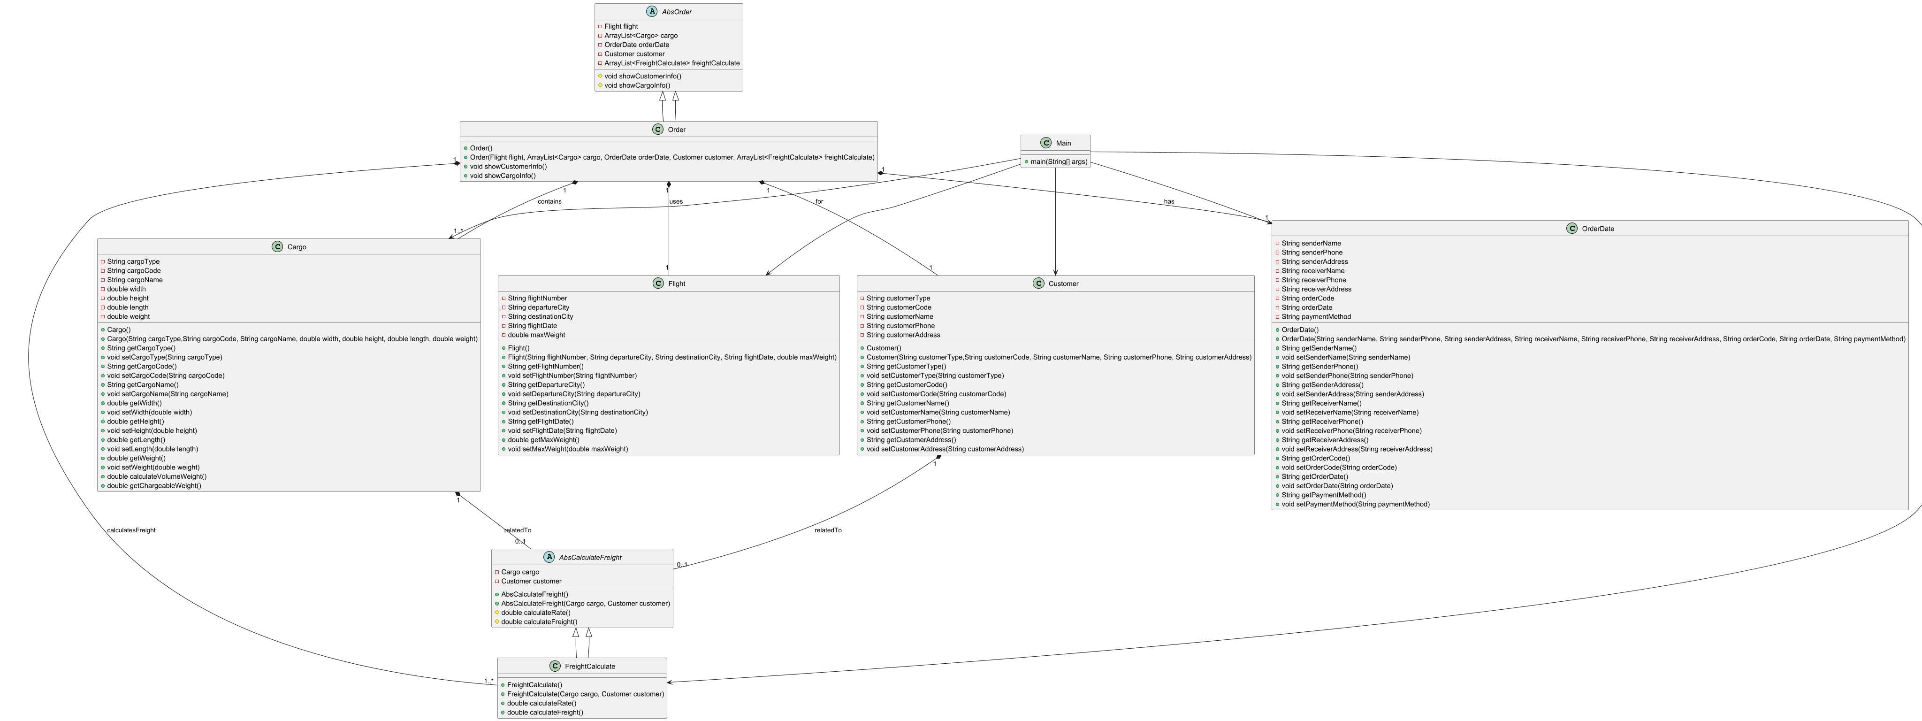Select String paymentMethod field in OrderDate
The image size is (1922, 721).
1315,316
